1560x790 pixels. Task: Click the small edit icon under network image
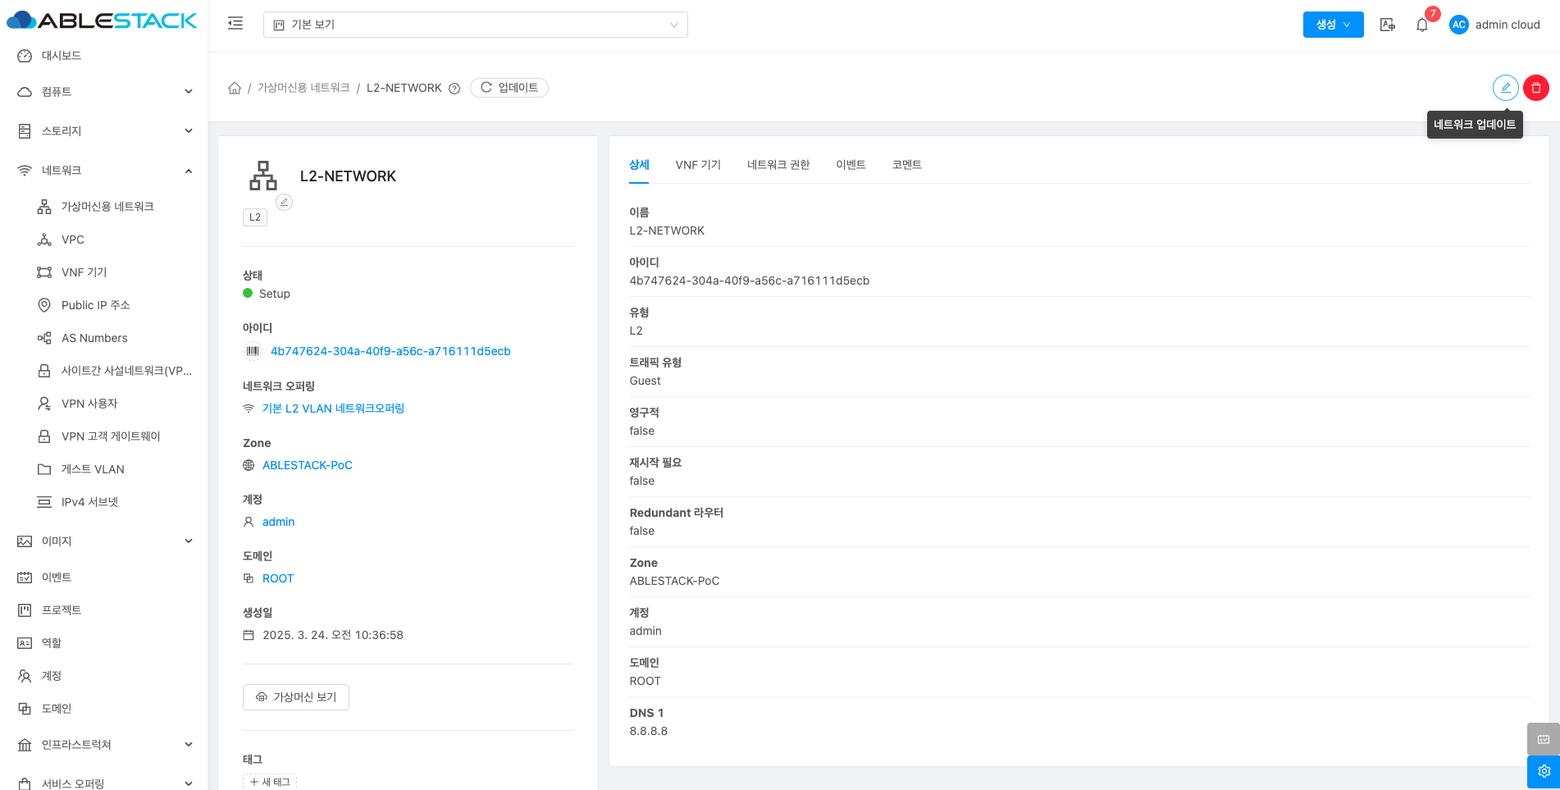[284, 202]
